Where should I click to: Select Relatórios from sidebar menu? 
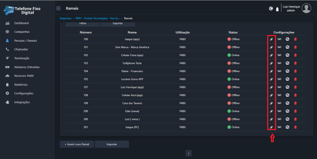point(21,85)
